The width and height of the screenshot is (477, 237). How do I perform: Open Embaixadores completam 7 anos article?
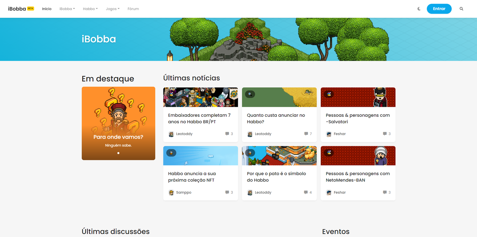[x=199, y=118]
